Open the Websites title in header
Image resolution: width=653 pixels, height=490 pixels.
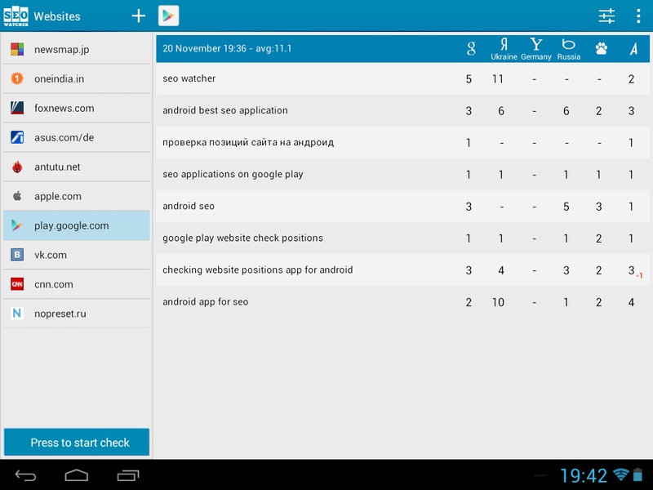pos(57,16)
